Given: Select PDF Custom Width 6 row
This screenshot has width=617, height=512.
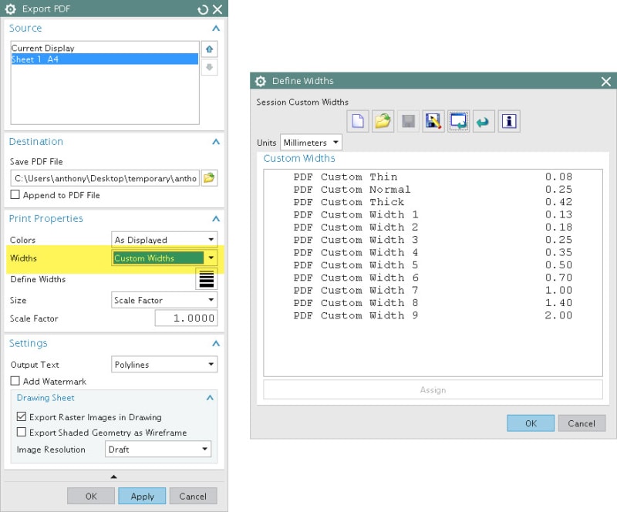Looking at the screenshot, I should click(x=433, y=278).
